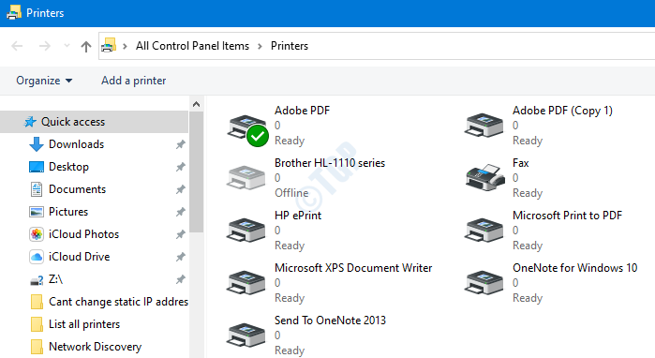Screen dimensions: 655x358
Task: Click the Offline status under Brother HL-1110
Action: [x=291, y=193]
